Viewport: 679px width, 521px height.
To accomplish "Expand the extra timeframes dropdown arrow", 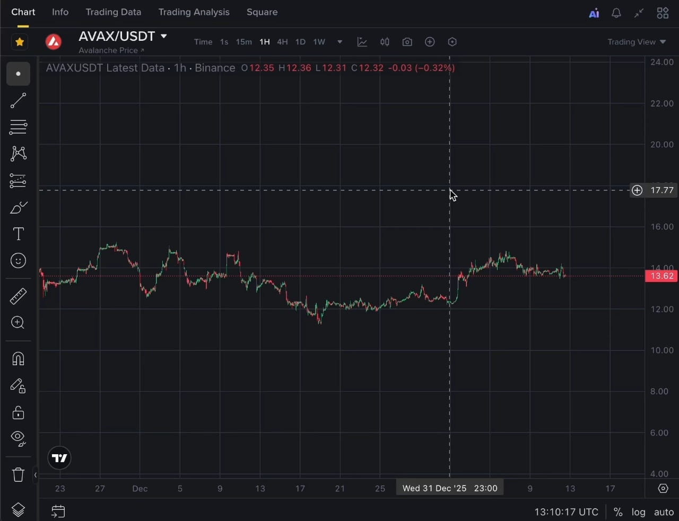I will (339, 41).
